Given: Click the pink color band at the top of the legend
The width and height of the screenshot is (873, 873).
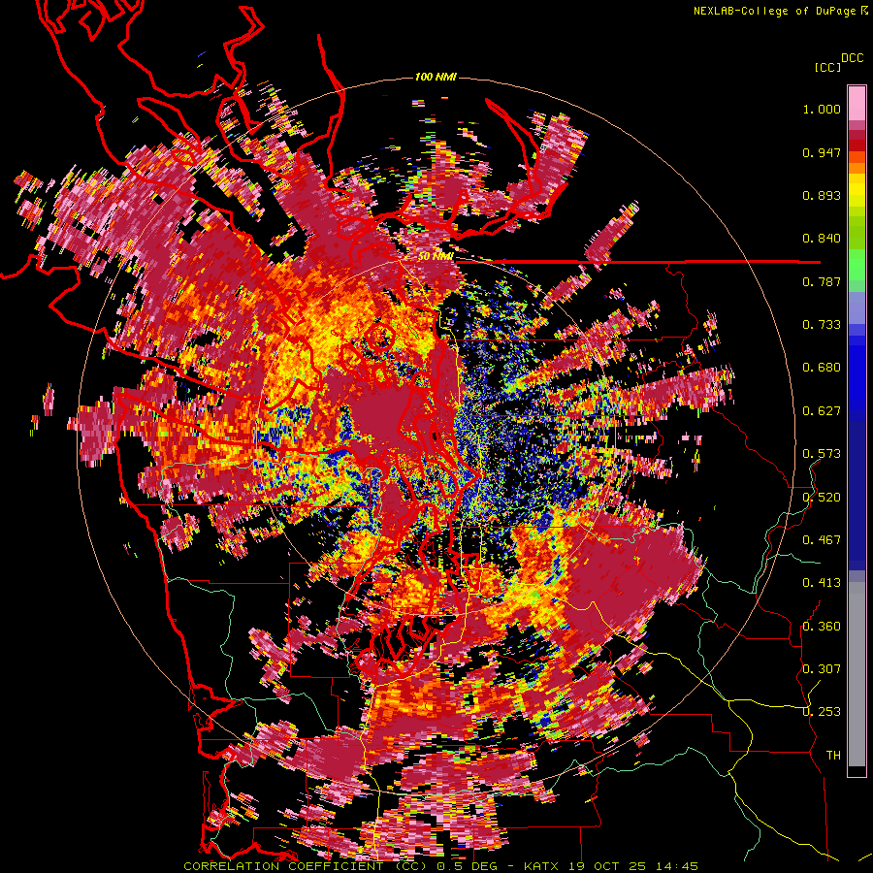Looking at the screenshot, I should pyautogui.click(x=857, y=104).
